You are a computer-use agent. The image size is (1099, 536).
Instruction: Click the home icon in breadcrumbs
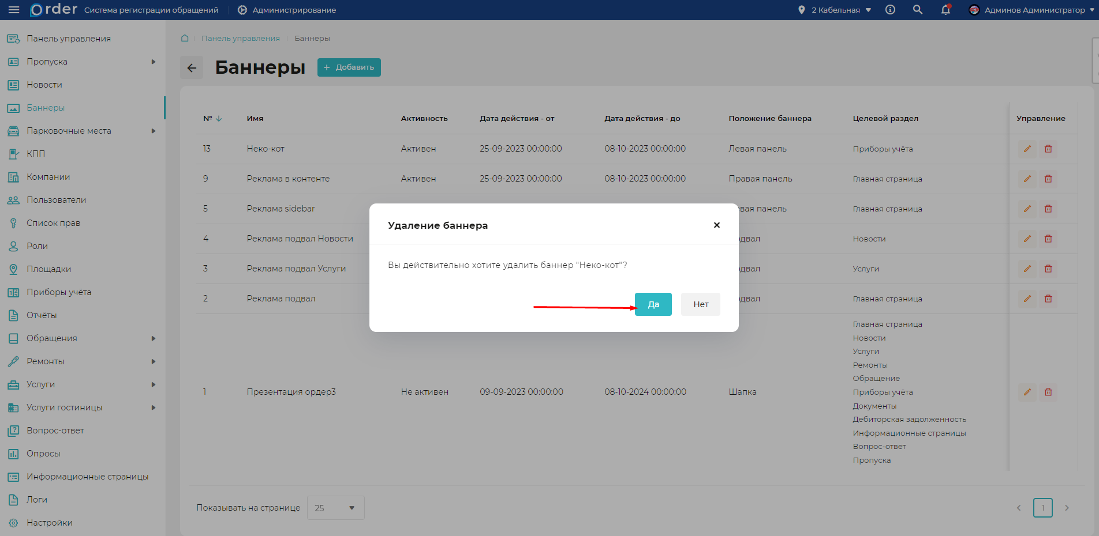click(x=185, y=38)
